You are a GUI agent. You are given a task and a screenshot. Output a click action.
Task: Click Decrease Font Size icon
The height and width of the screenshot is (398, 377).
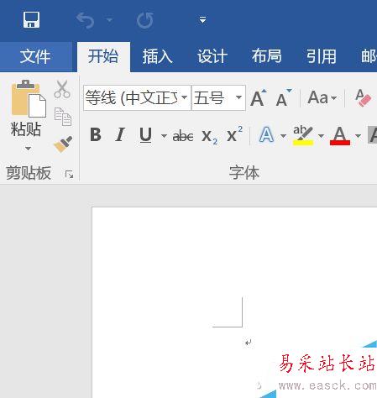(x=284, y=98)
